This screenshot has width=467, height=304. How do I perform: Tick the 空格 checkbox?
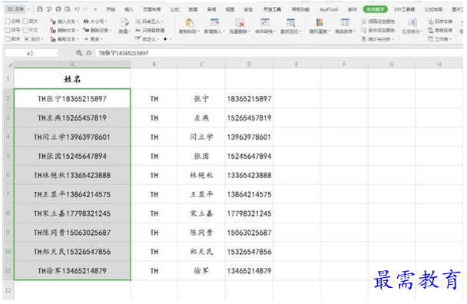point(8,21)
